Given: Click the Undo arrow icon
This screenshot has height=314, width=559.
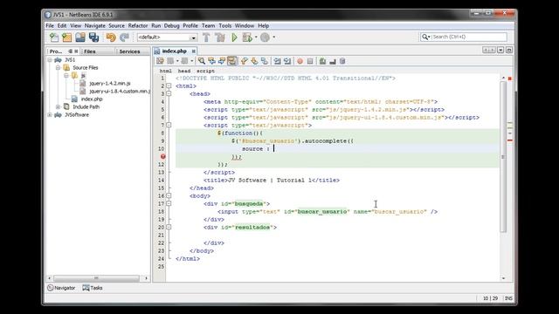Looking at the screenshot, I should tap(111, 37).
